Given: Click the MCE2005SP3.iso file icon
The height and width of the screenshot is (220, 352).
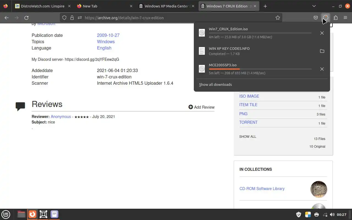Looking at the screenshot, I should pyautogui.click(x=202, y=69).
